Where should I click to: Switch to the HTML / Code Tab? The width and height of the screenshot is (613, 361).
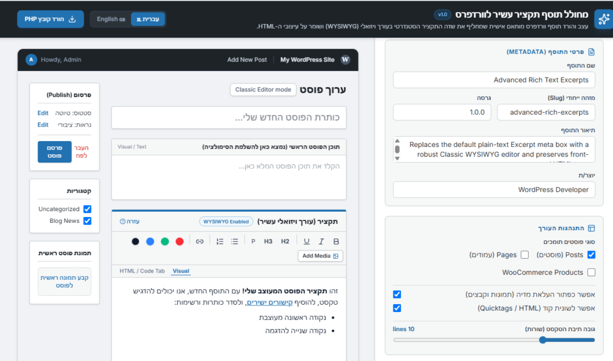pos(142,271)
